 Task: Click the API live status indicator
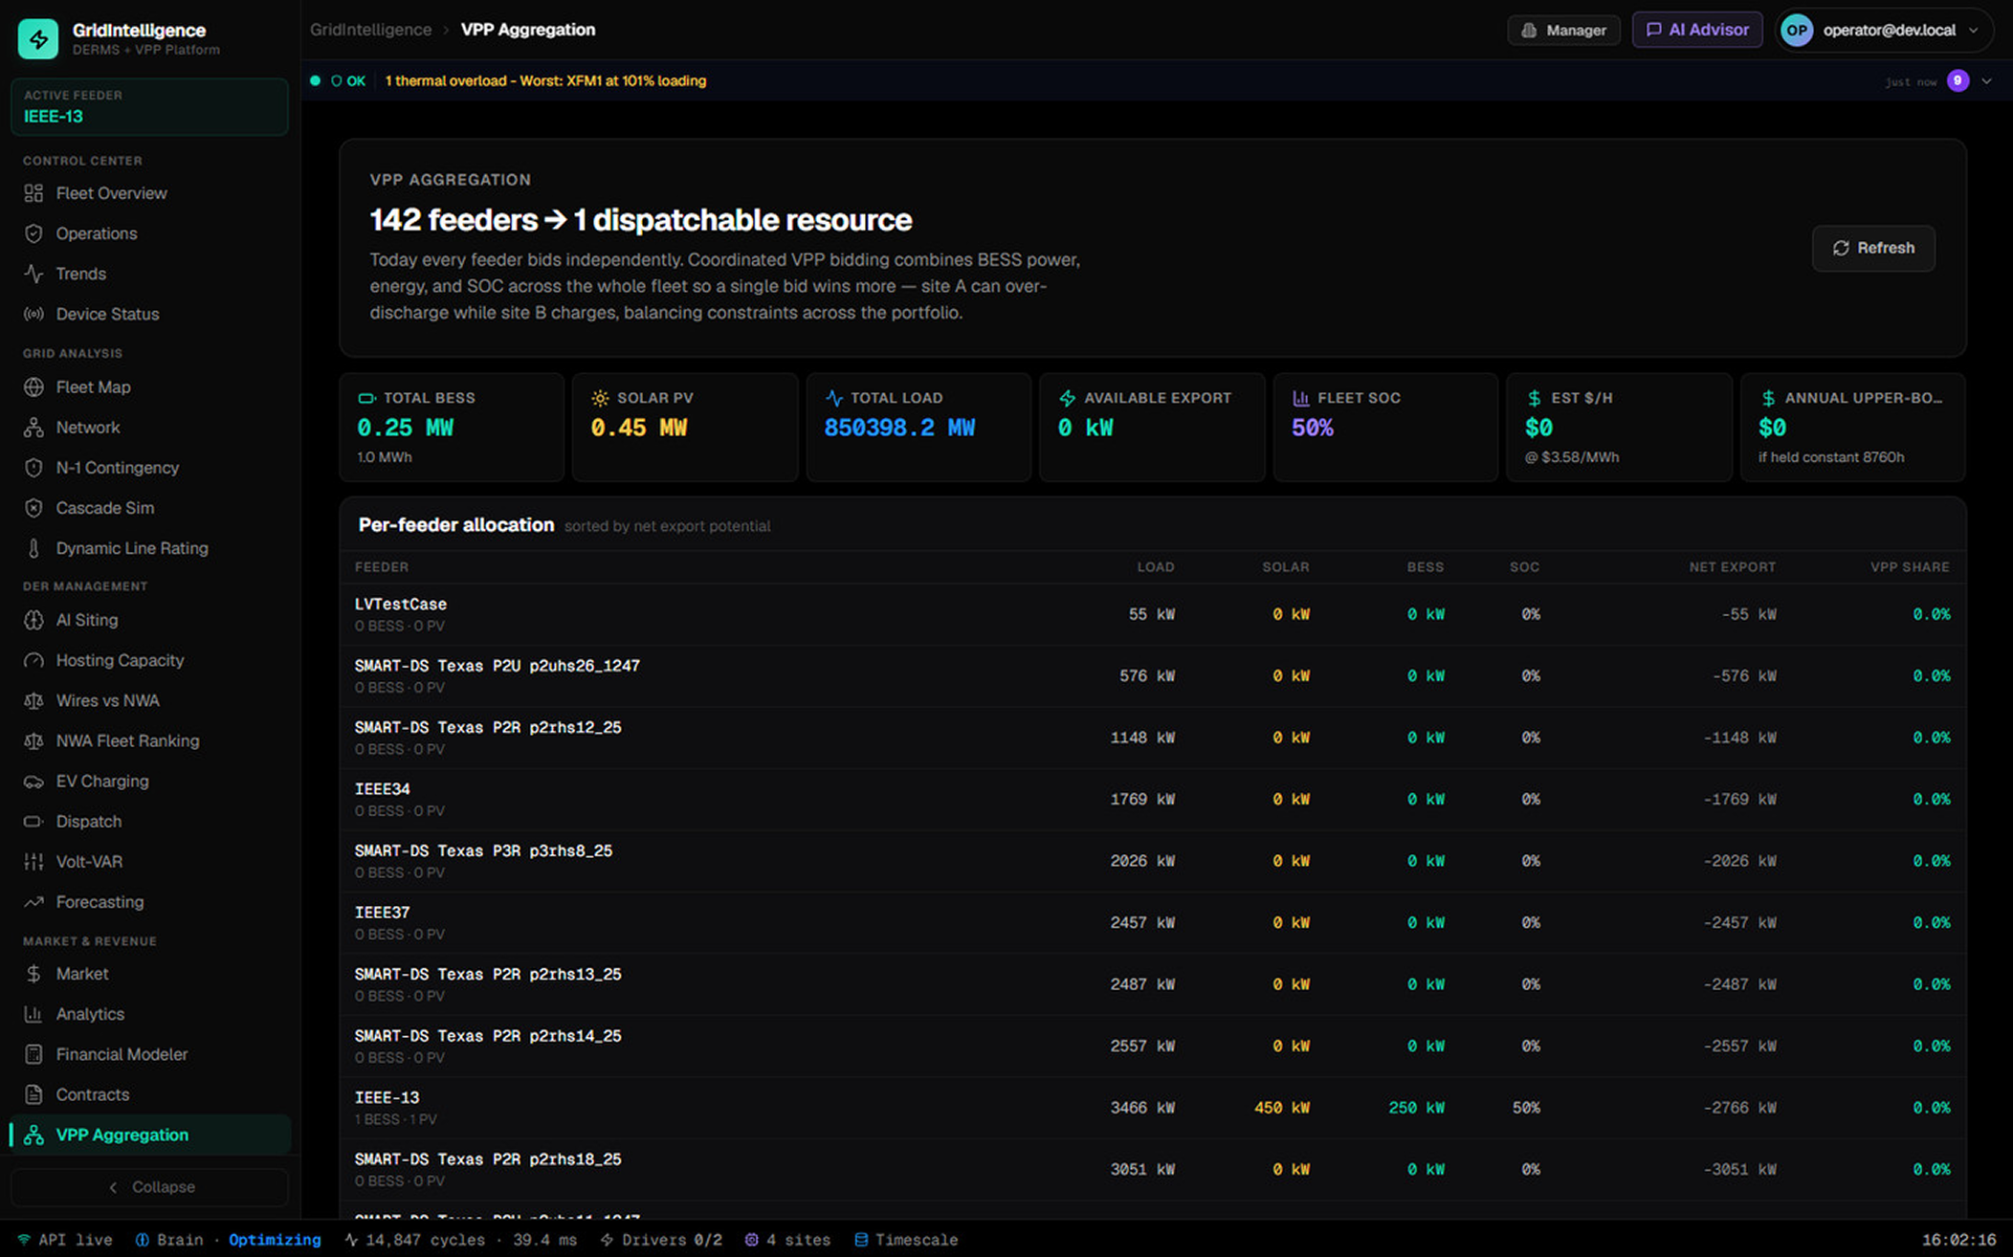(x=65, y=1240)
